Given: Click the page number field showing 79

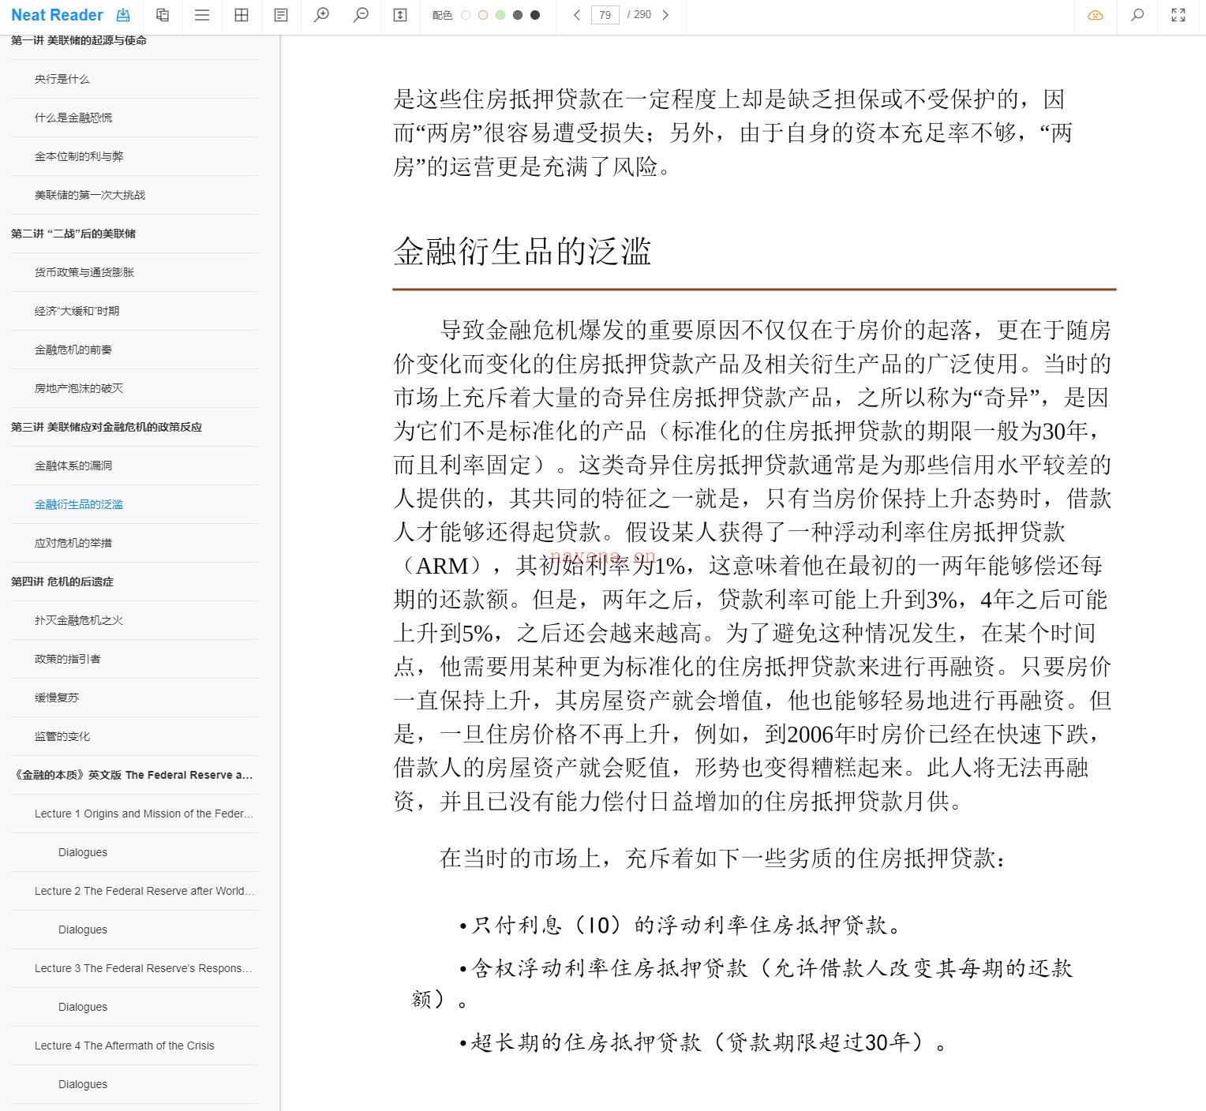Looking at the screenshot, I should tap(605, 15).
